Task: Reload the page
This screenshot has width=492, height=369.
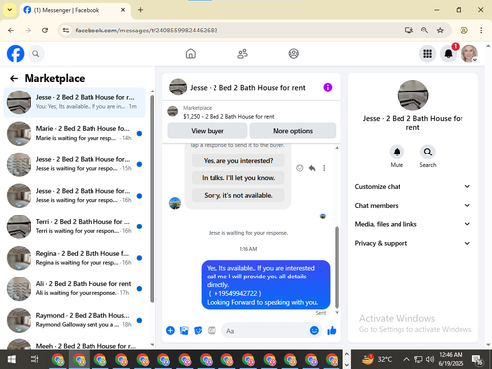Action: click(45, 31)
